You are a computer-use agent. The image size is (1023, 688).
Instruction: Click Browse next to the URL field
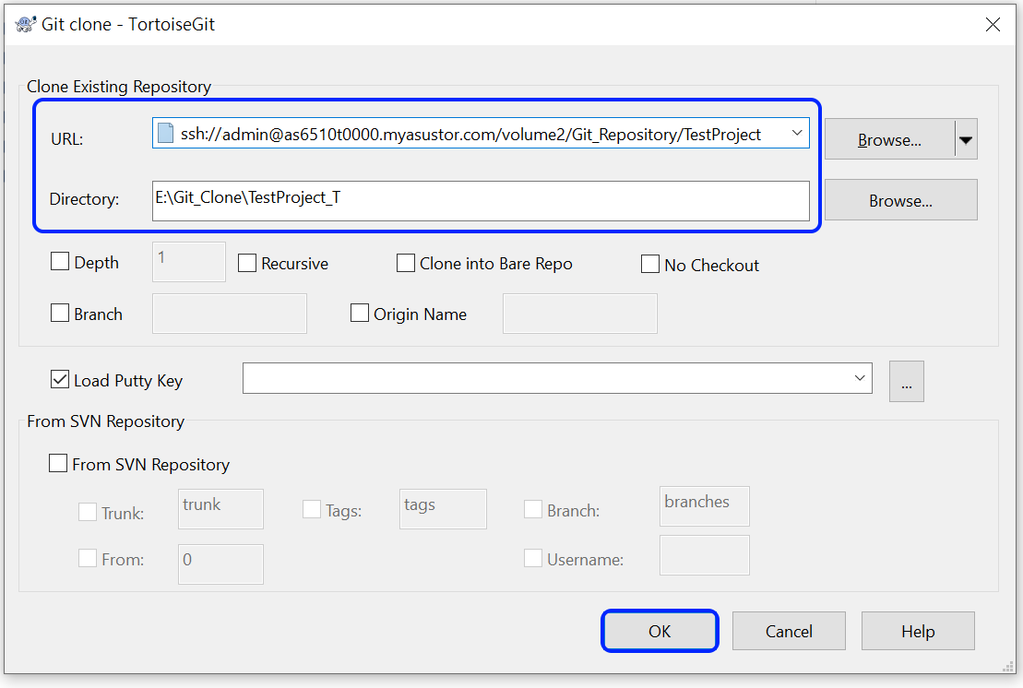pyautogui.click(x=890, y=139)
